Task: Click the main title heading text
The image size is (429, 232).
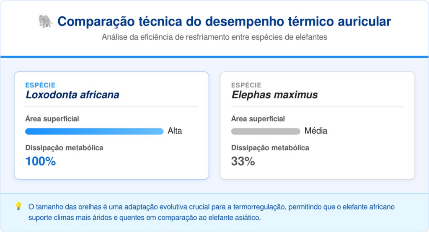Action: [224, 21]
